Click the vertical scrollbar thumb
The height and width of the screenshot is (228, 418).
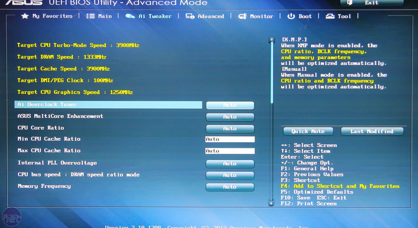coord(271,72)
